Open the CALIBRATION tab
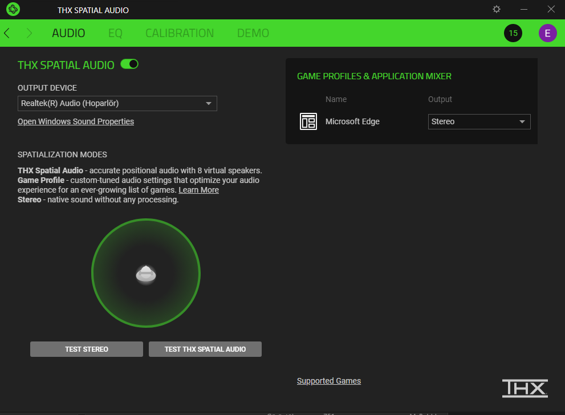Viewport: 565px width, 415px height. (x=180, y=33)
